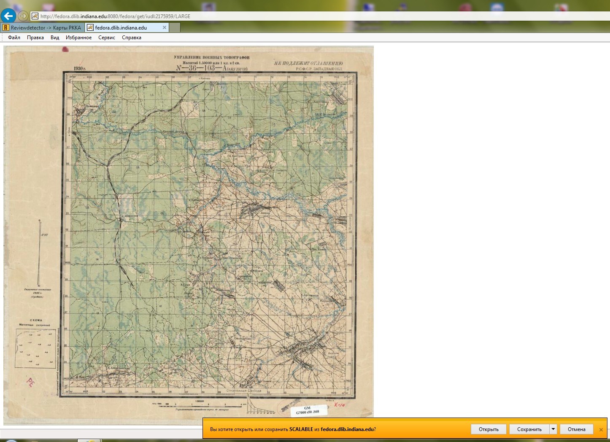Dismiss the download notification bar
610x442 pixels.
pos(601,429)
